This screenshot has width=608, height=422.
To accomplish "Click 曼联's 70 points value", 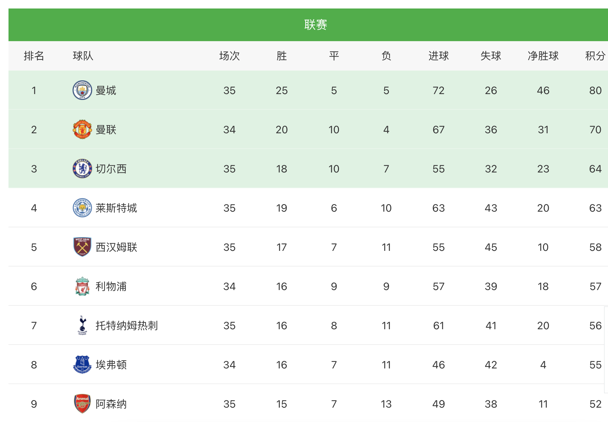I will tap(595, 130).
